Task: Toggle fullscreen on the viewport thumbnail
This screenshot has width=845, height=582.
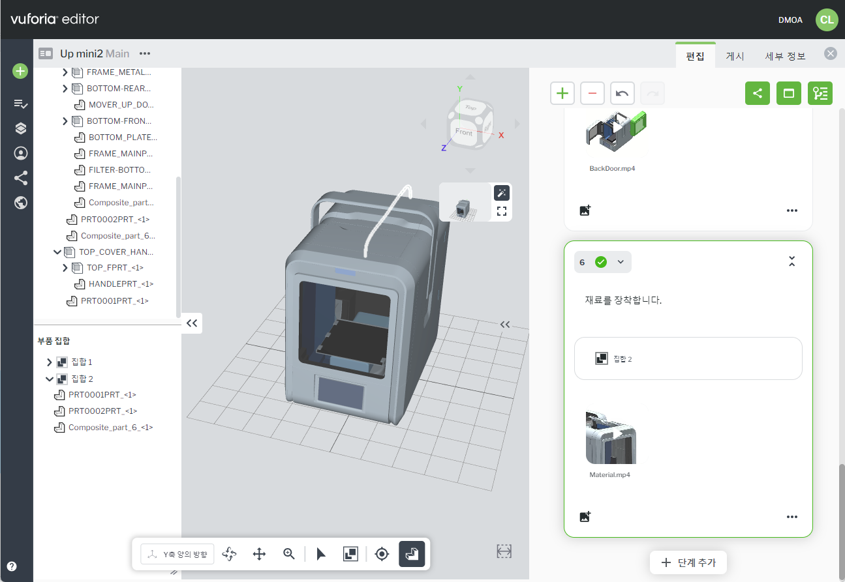Action: point(502,211)
